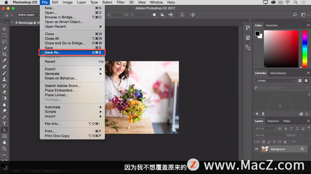The image size is (311, 174).
Task: Select the Rectangular Marquee tool
Action: [x=5, y=35]
